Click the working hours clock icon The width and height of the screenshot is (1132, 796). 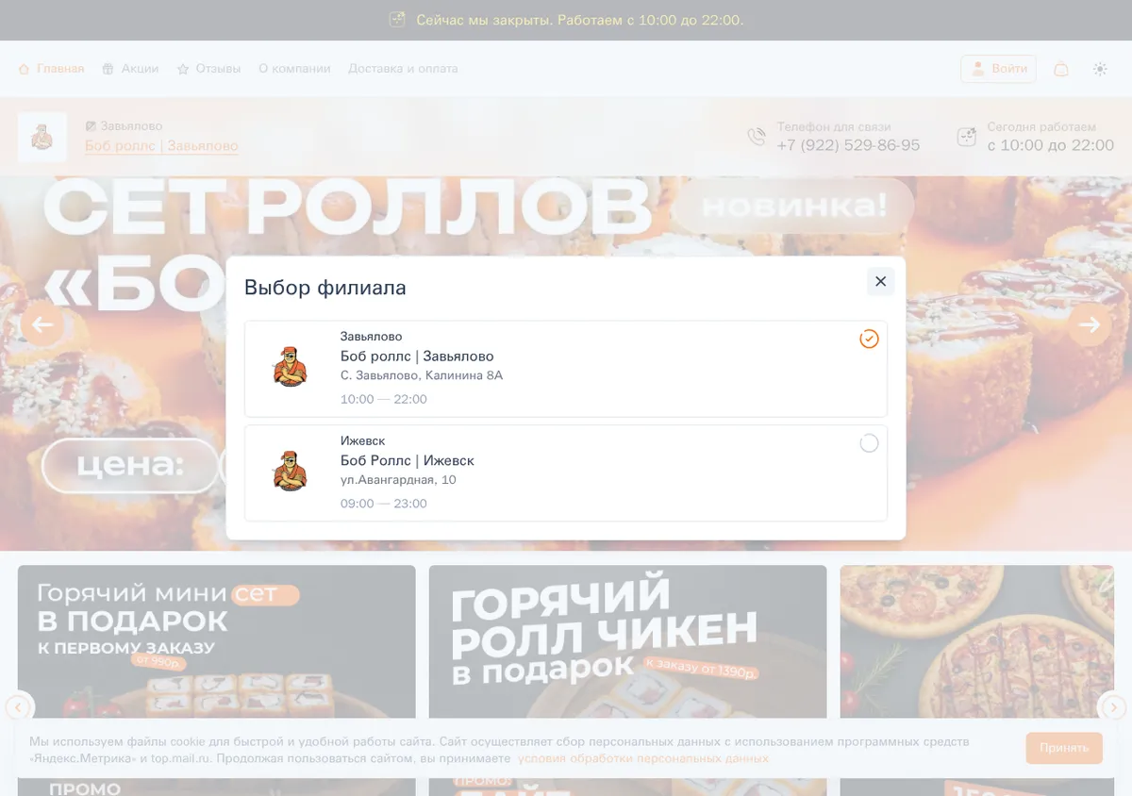(967, 137)
